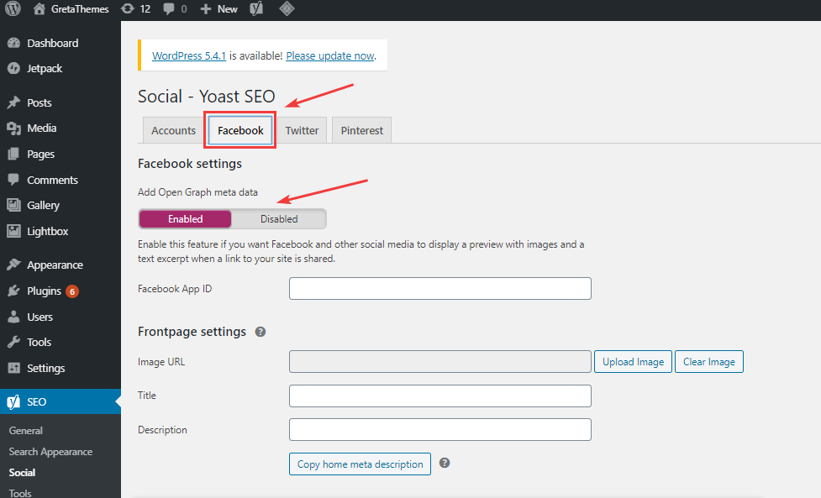Open comments via the speech bubble icon
Screen dimensions: 821x498
168,9
